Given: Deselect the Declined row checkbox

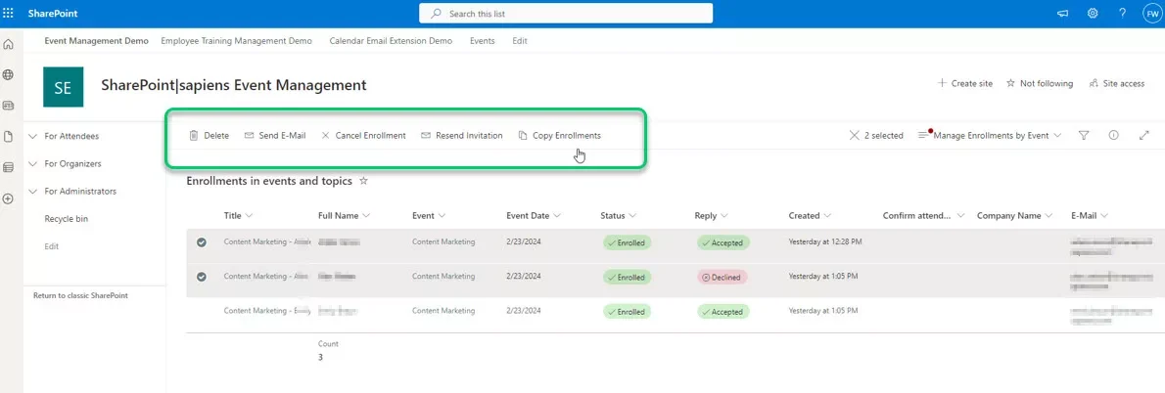Looking at the screenshot, I should coord(201,277).
